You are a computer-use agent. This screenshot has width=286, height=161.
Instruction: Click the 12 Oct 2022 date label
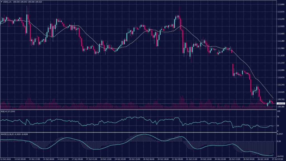tap(5, 159)
